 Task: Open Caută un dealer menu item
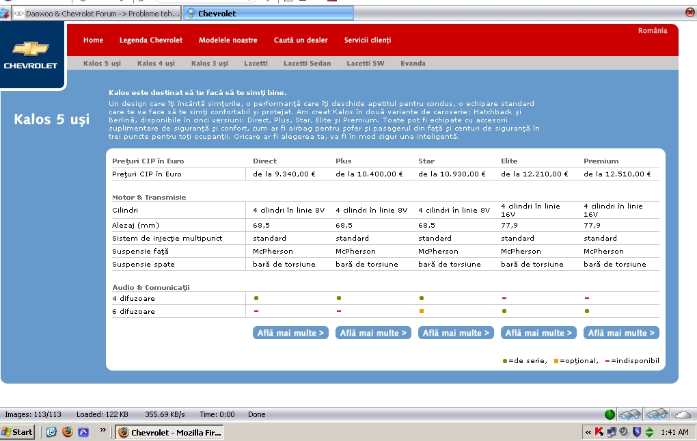click(x=301, y=40)
